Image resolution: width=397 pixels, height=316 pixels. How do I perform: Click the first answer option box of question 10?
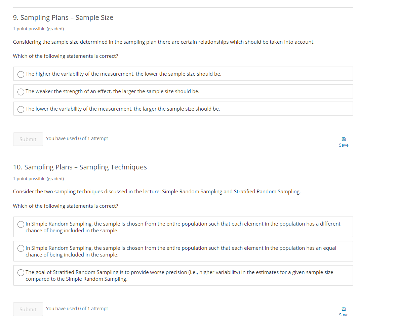coord(183,227)
